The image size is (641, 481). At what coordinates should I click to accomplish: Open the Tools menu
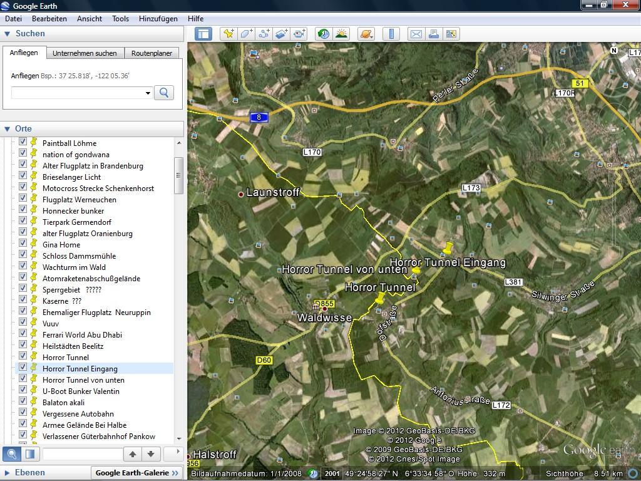(x=121, y=19)
